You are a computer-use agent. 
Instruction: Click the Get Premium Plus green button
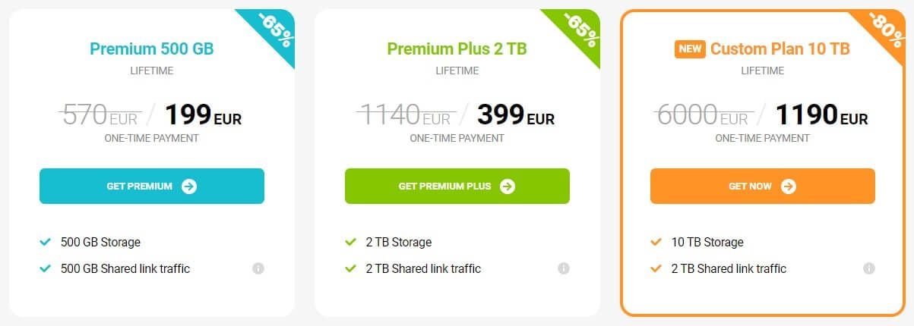(x=457, y=186)
